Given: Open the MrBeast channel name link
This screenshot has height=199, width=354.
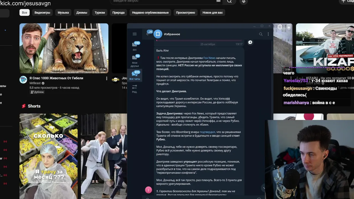Looking at the screenshot, I should (x=35, y=83).
